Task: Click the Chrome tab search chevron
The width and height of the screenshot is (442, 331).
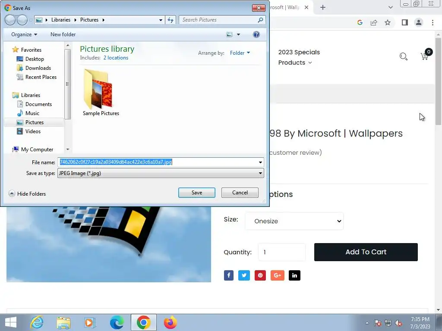Action: (390, 7)
